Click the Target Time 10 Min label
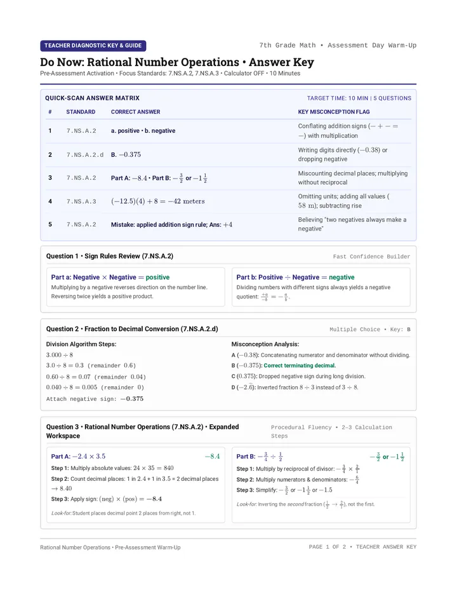The image size is (457, 592). click(x=359, y=98)
